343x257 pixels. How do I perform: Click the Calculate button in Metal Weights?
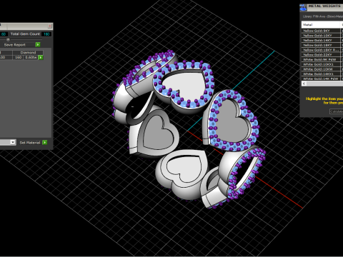(x=337, y=111)
